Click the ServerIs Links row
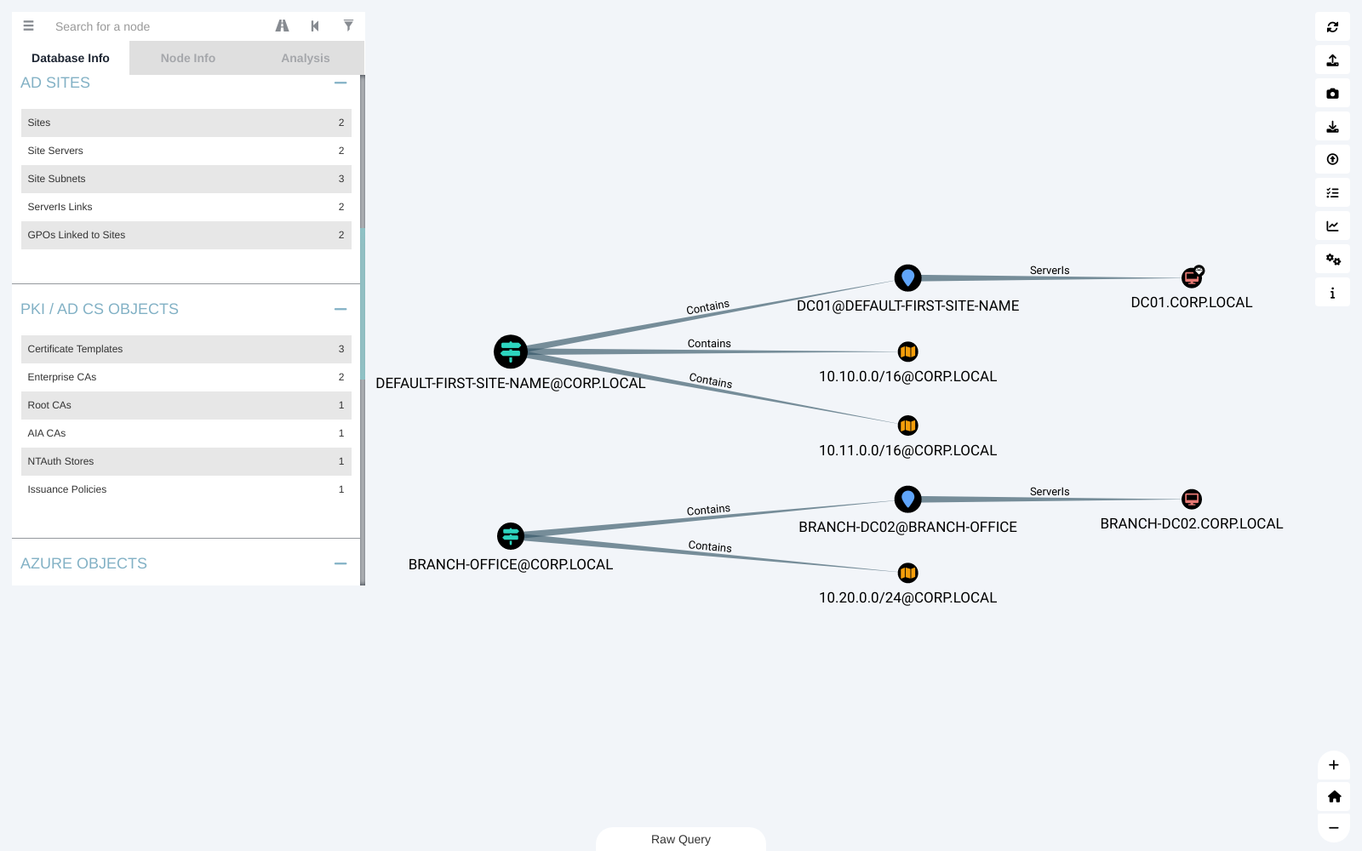The width and height of the screenshot is (1362, 851). tap(186, 207)
